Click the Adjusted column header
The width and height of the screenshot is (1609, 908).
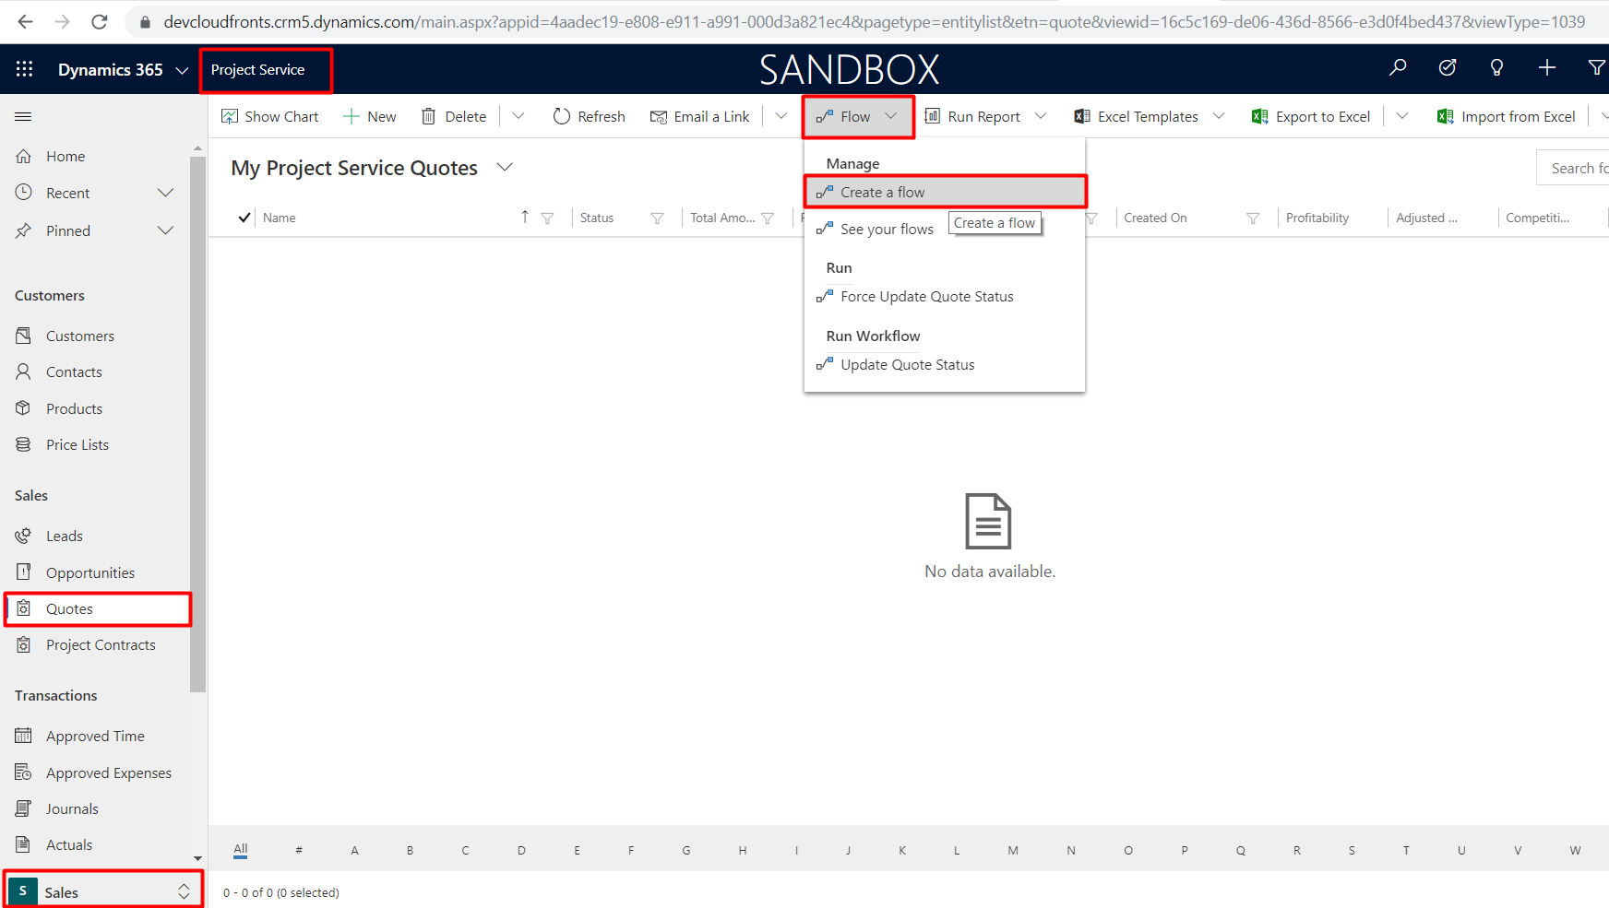click(x=1426, y=218)
